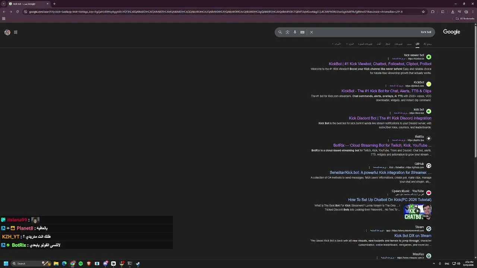Open Sehelitar/Kick.bot GitHub result
The height and width of the screenshot is (268, 477).
pyautogui.click(x=380, y=173)
